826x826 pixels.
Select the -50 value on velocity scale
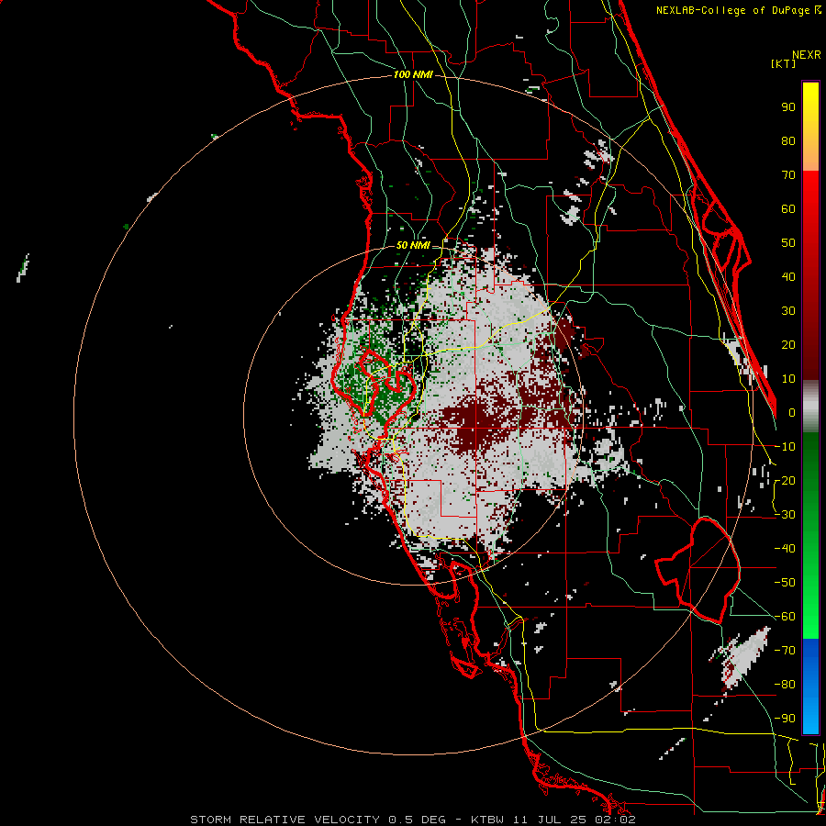[785, 582]
